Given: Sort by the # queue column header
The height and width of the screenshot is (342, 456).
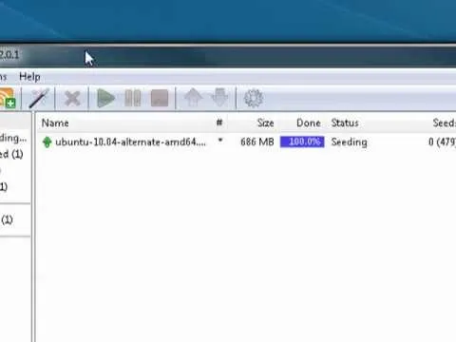Looking at the screenshot, I should coord(219,123).
